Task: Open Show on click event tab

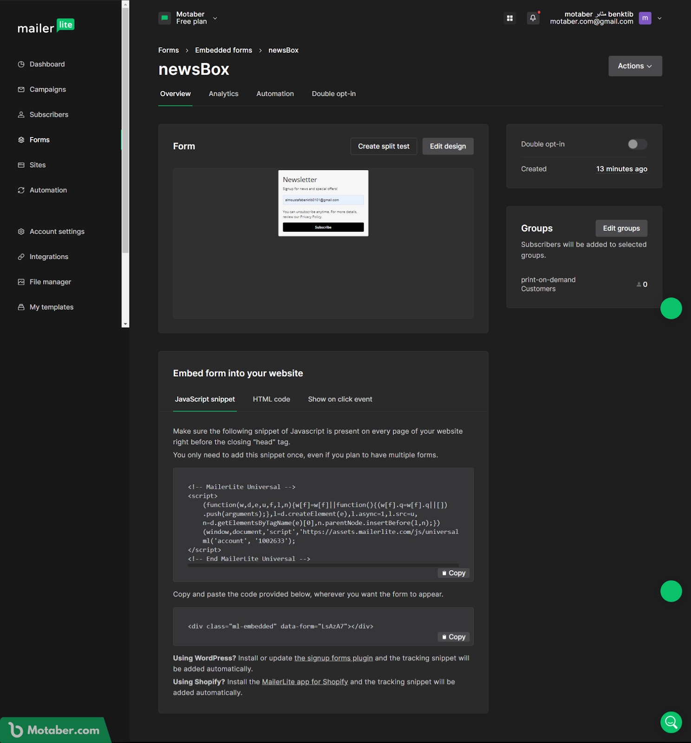Action: 340,399
